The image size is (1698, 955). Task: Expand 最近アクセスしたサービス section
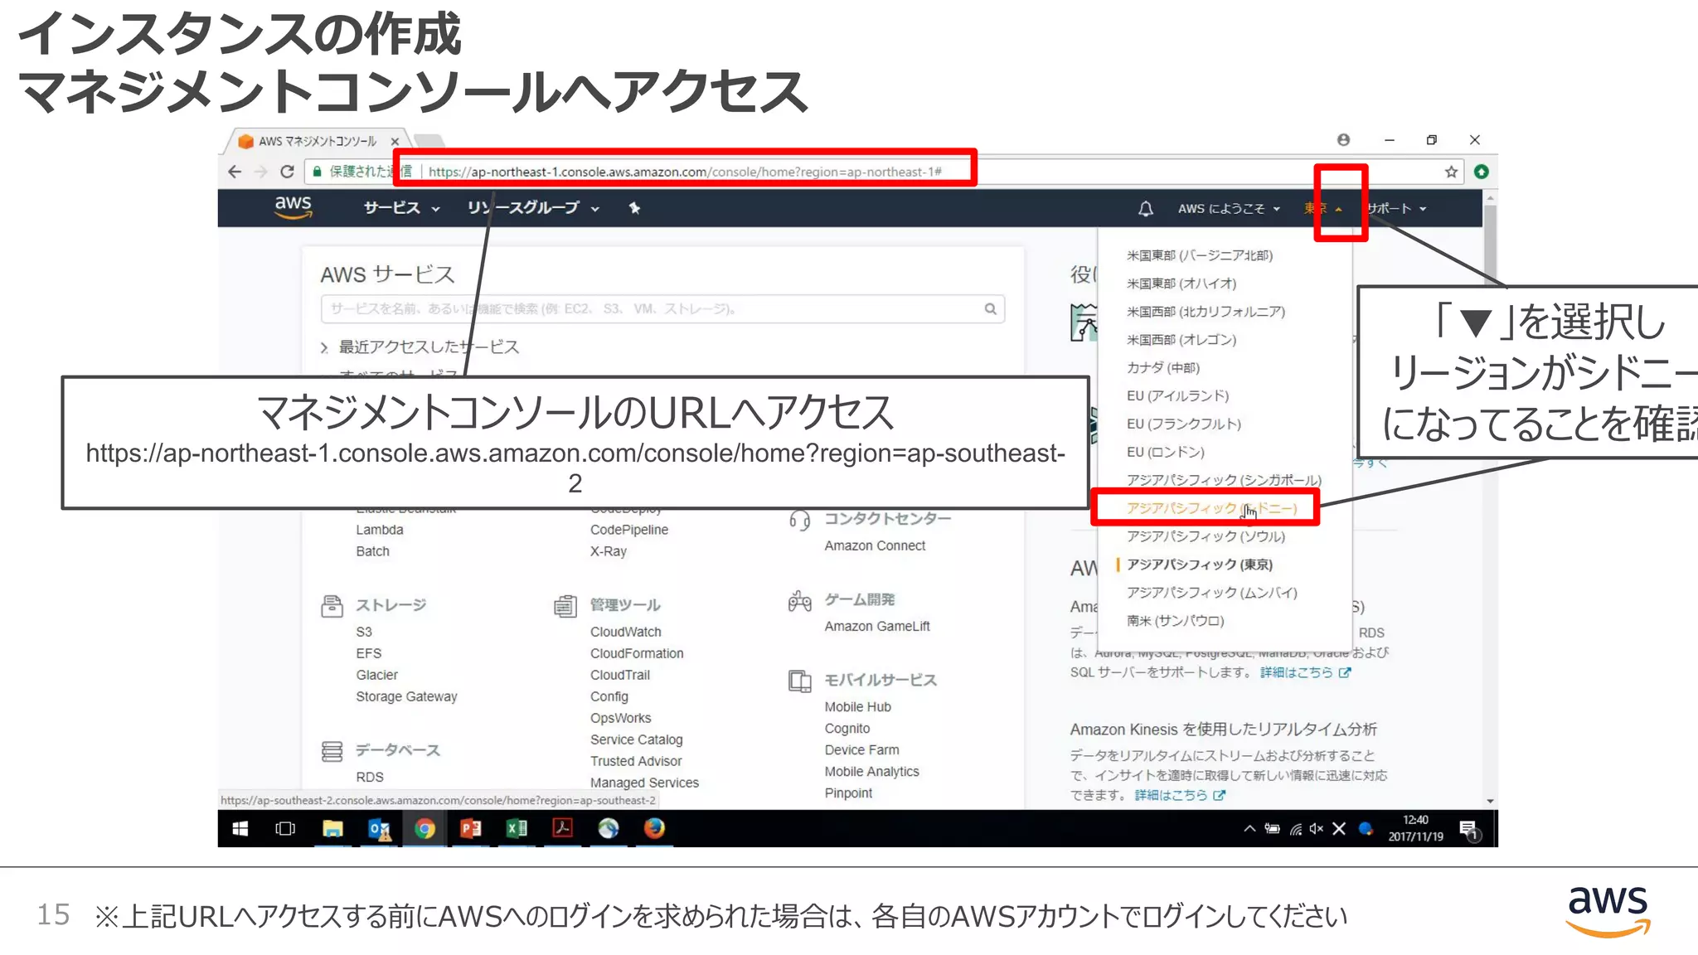tap(420, 347)
